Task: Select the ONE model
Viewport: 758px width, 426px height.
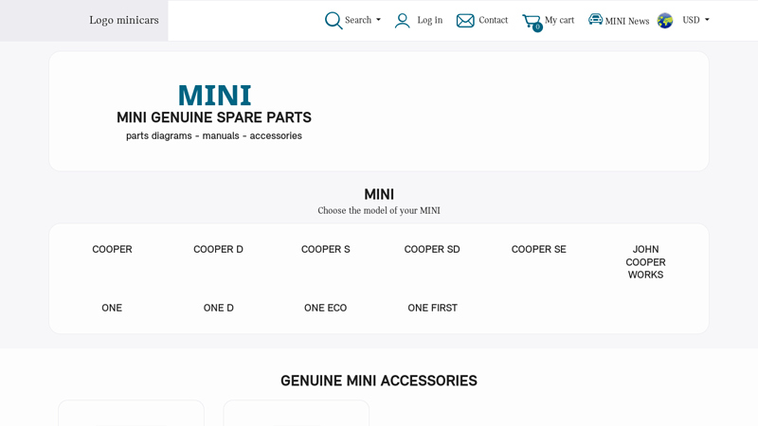Action: coord(112,308)
